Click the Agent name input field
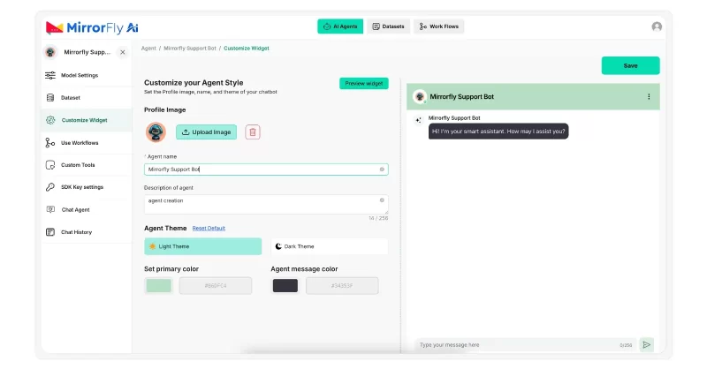The height and width of the screenshot is (369, 707). 266,169
